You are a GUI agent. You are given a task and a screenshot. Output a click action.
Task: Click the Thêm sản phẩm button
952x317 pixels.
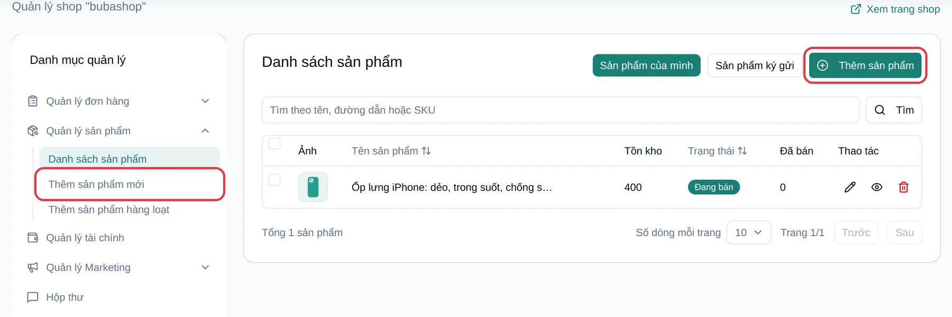point(865,66)
